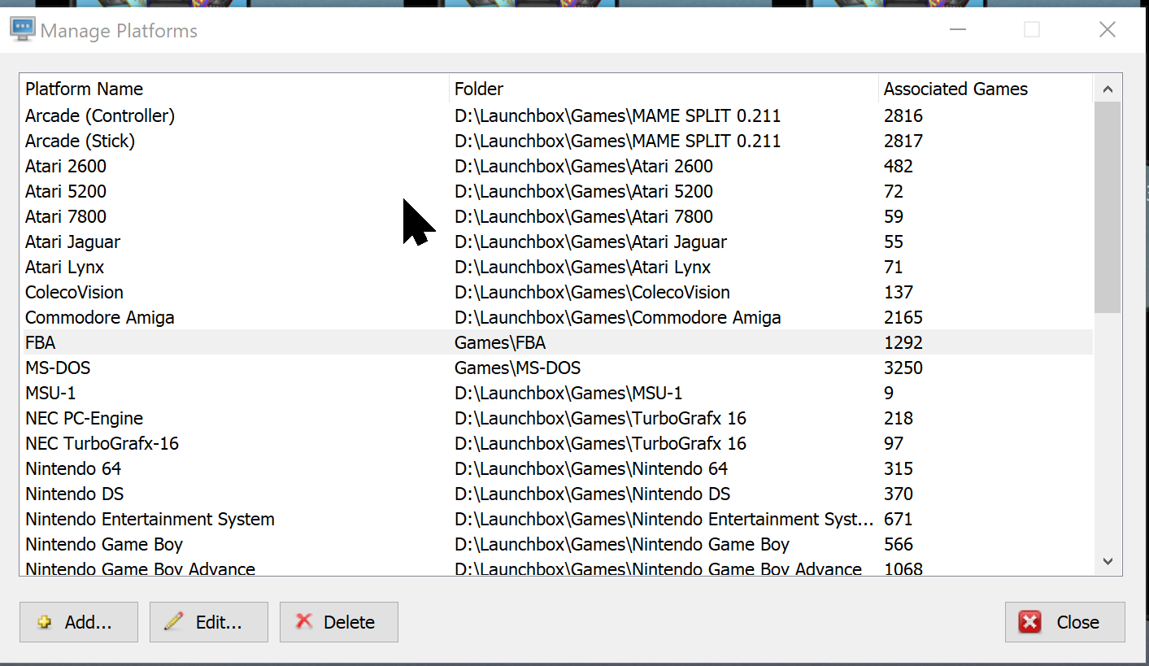Select the FBA platform row

556,342
